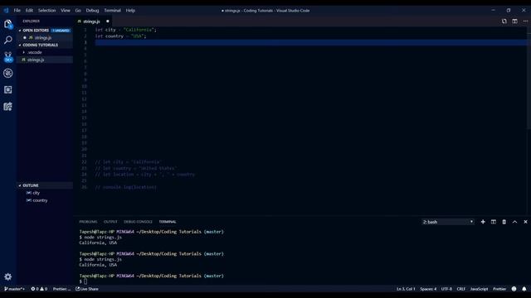
Task: Close the terminal panel
Action: (x=525, y=222)
